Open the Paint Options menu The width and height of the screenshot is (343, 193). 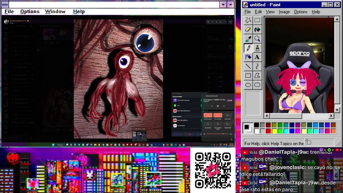pyautogui.click(x=301, y=12)
